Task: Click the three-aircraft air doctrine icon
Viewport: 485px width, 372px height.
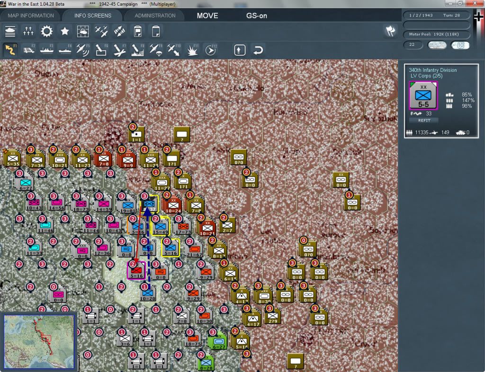Action: 101,31
